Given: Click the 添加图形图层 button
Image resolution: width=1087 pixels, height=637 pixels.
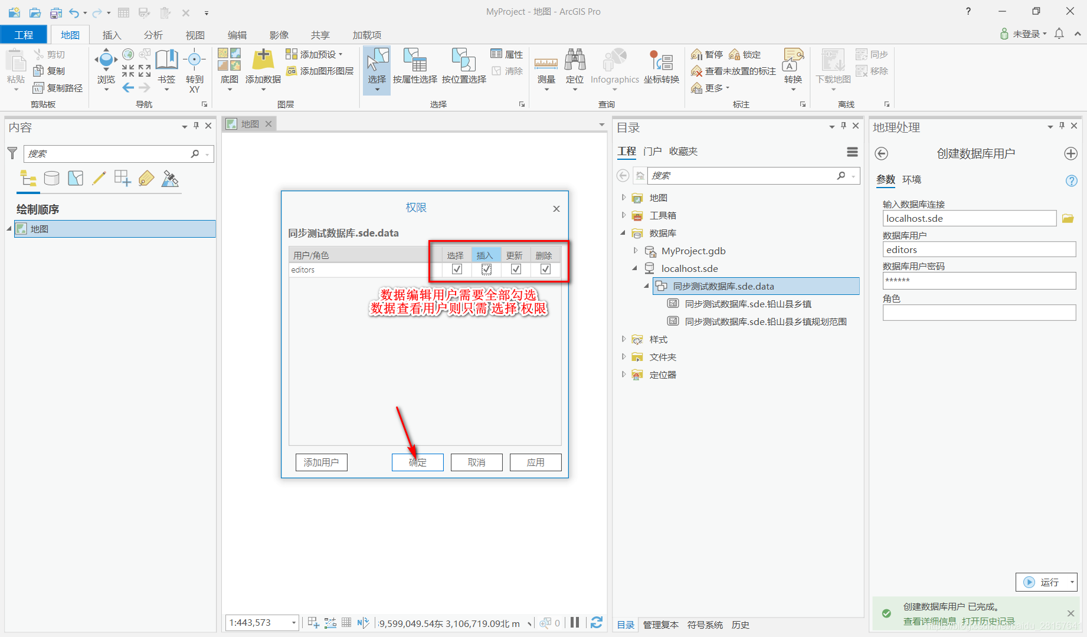Looking at the screenshot, I should (x=320, y=71).
